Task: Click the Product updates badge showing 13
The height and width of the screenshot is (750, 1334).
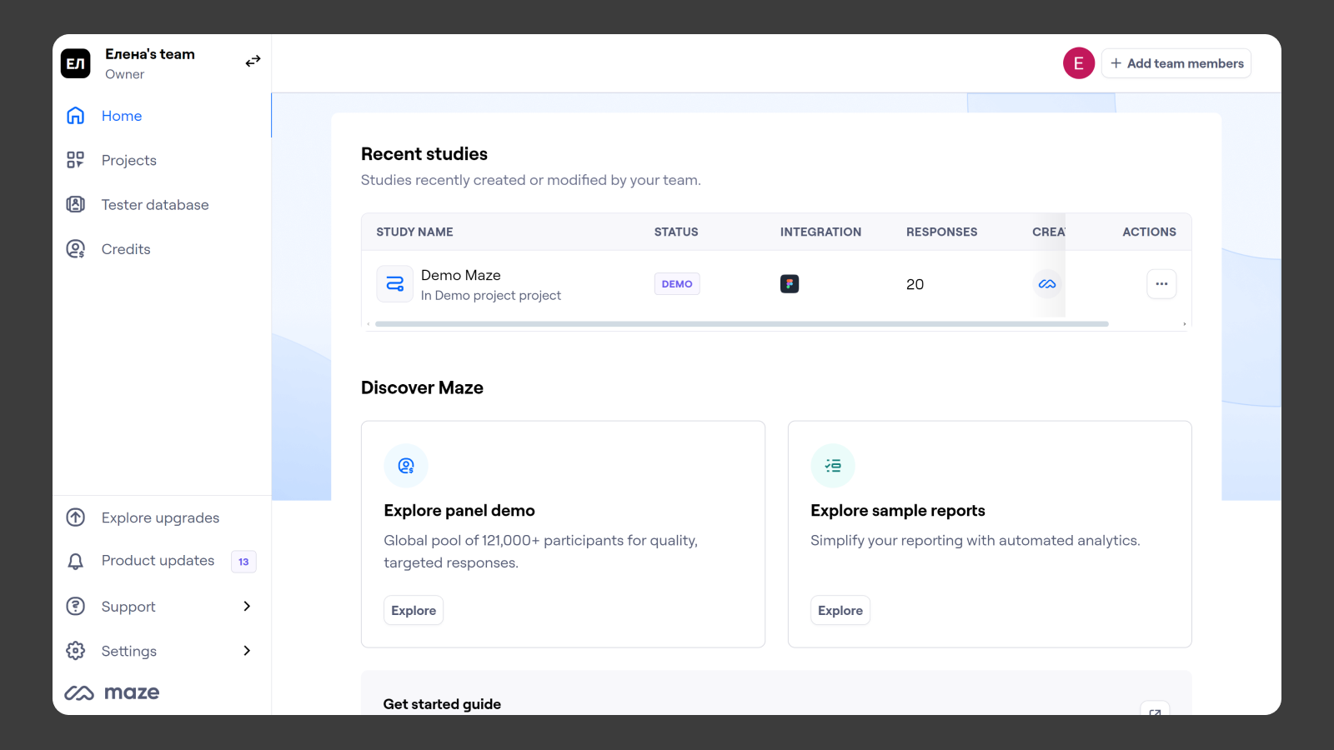Action: tap(243, 562)
